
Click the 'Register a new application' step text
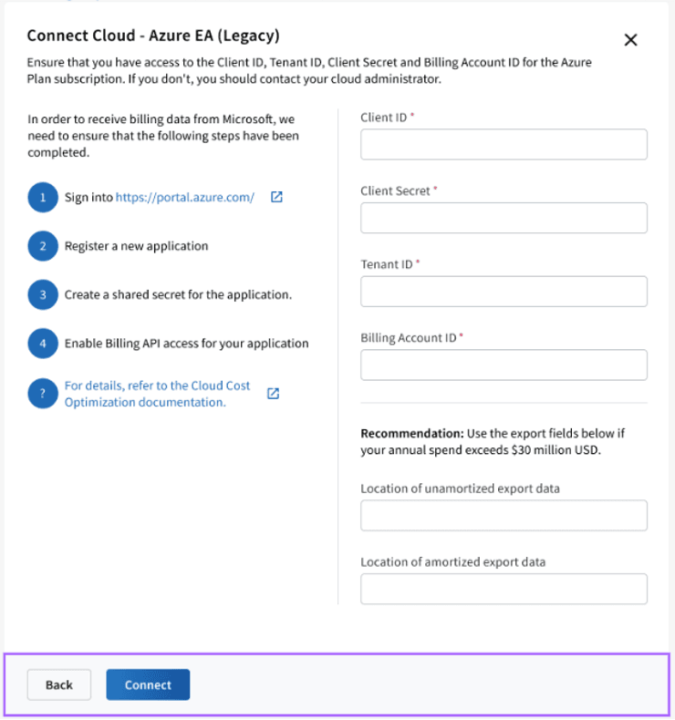point(137,246)
